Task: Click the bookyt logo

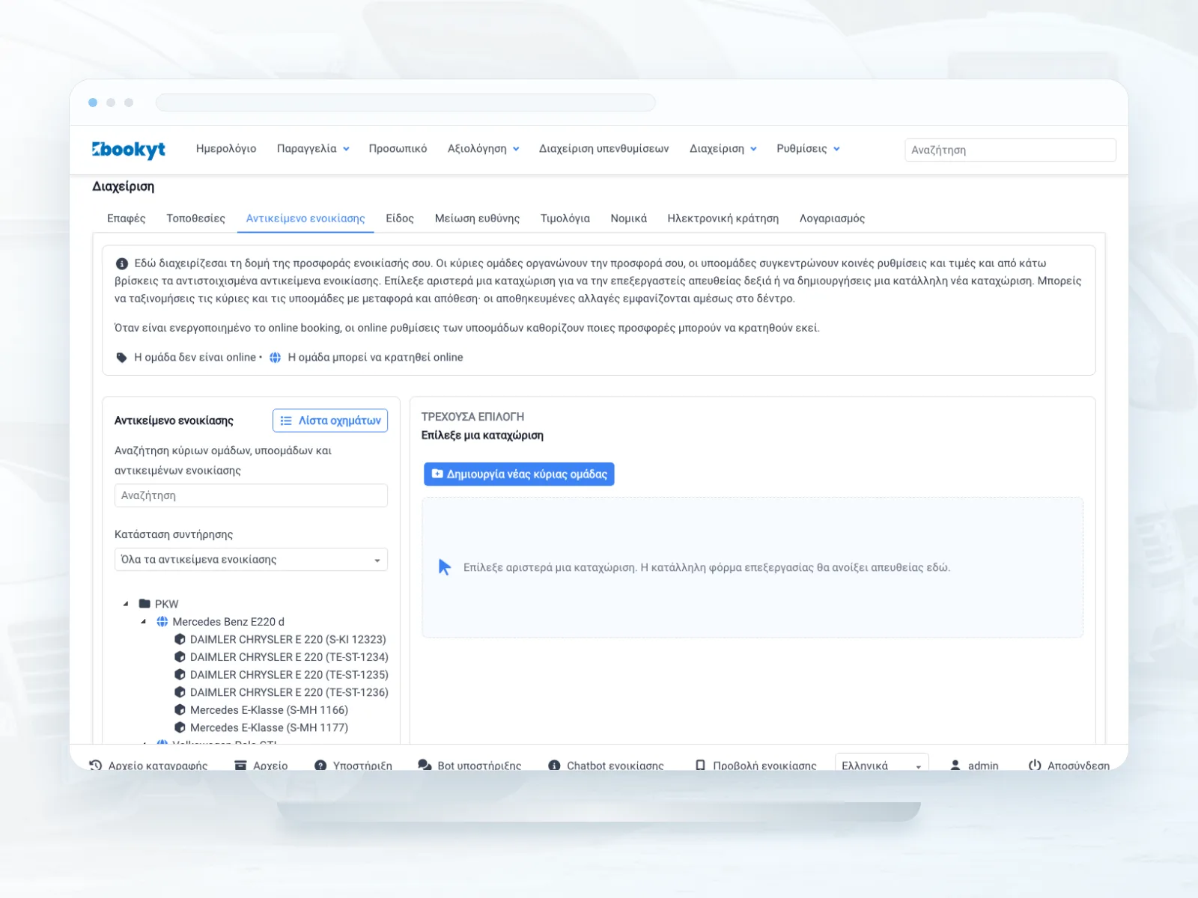Action: pos(129,150)
